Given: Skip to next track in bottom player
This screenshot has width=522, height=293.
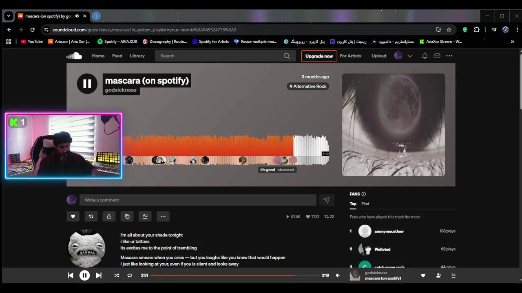Looking at the screenshot, I should [x=99, y=276].
